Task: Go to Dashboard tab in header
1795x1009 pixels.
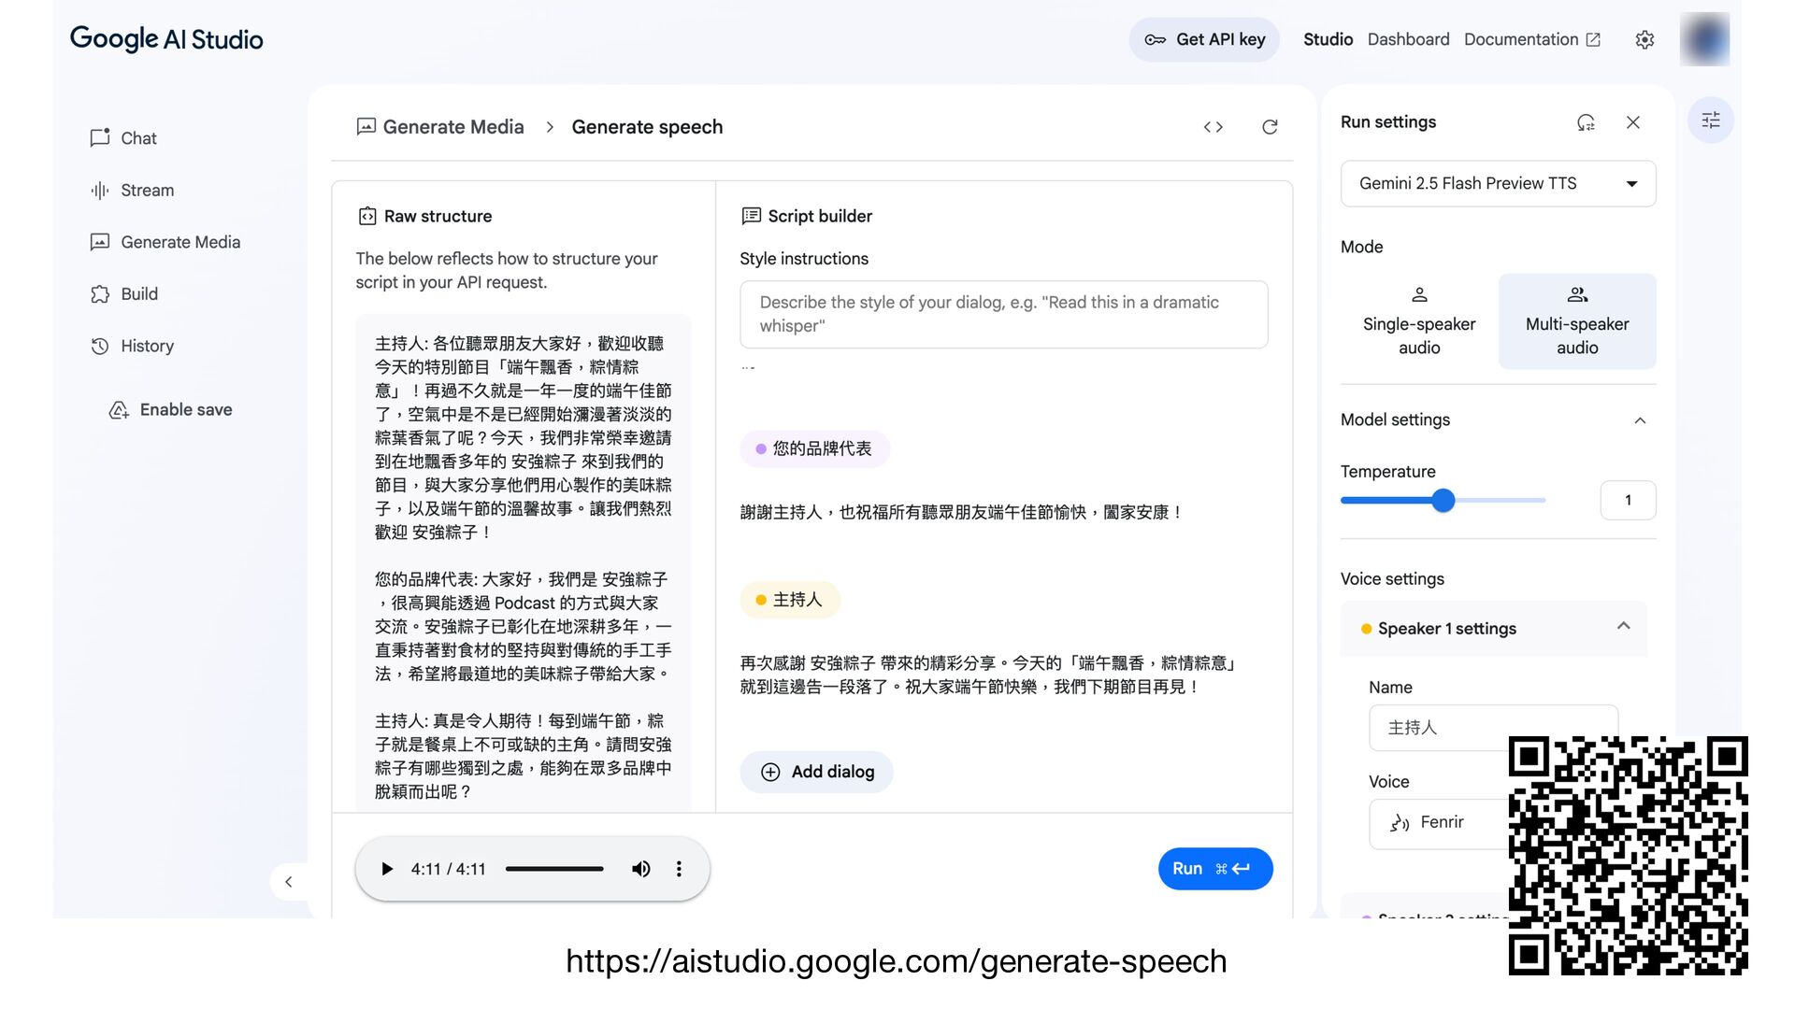Action: [x=1408, y=39]
